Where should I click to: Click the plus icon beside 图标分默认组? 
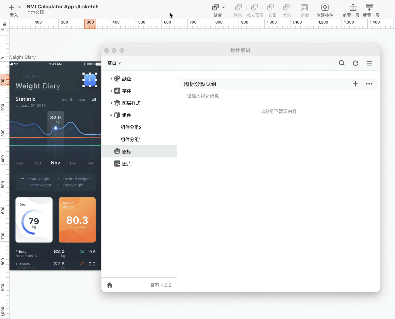click(356, 84)
